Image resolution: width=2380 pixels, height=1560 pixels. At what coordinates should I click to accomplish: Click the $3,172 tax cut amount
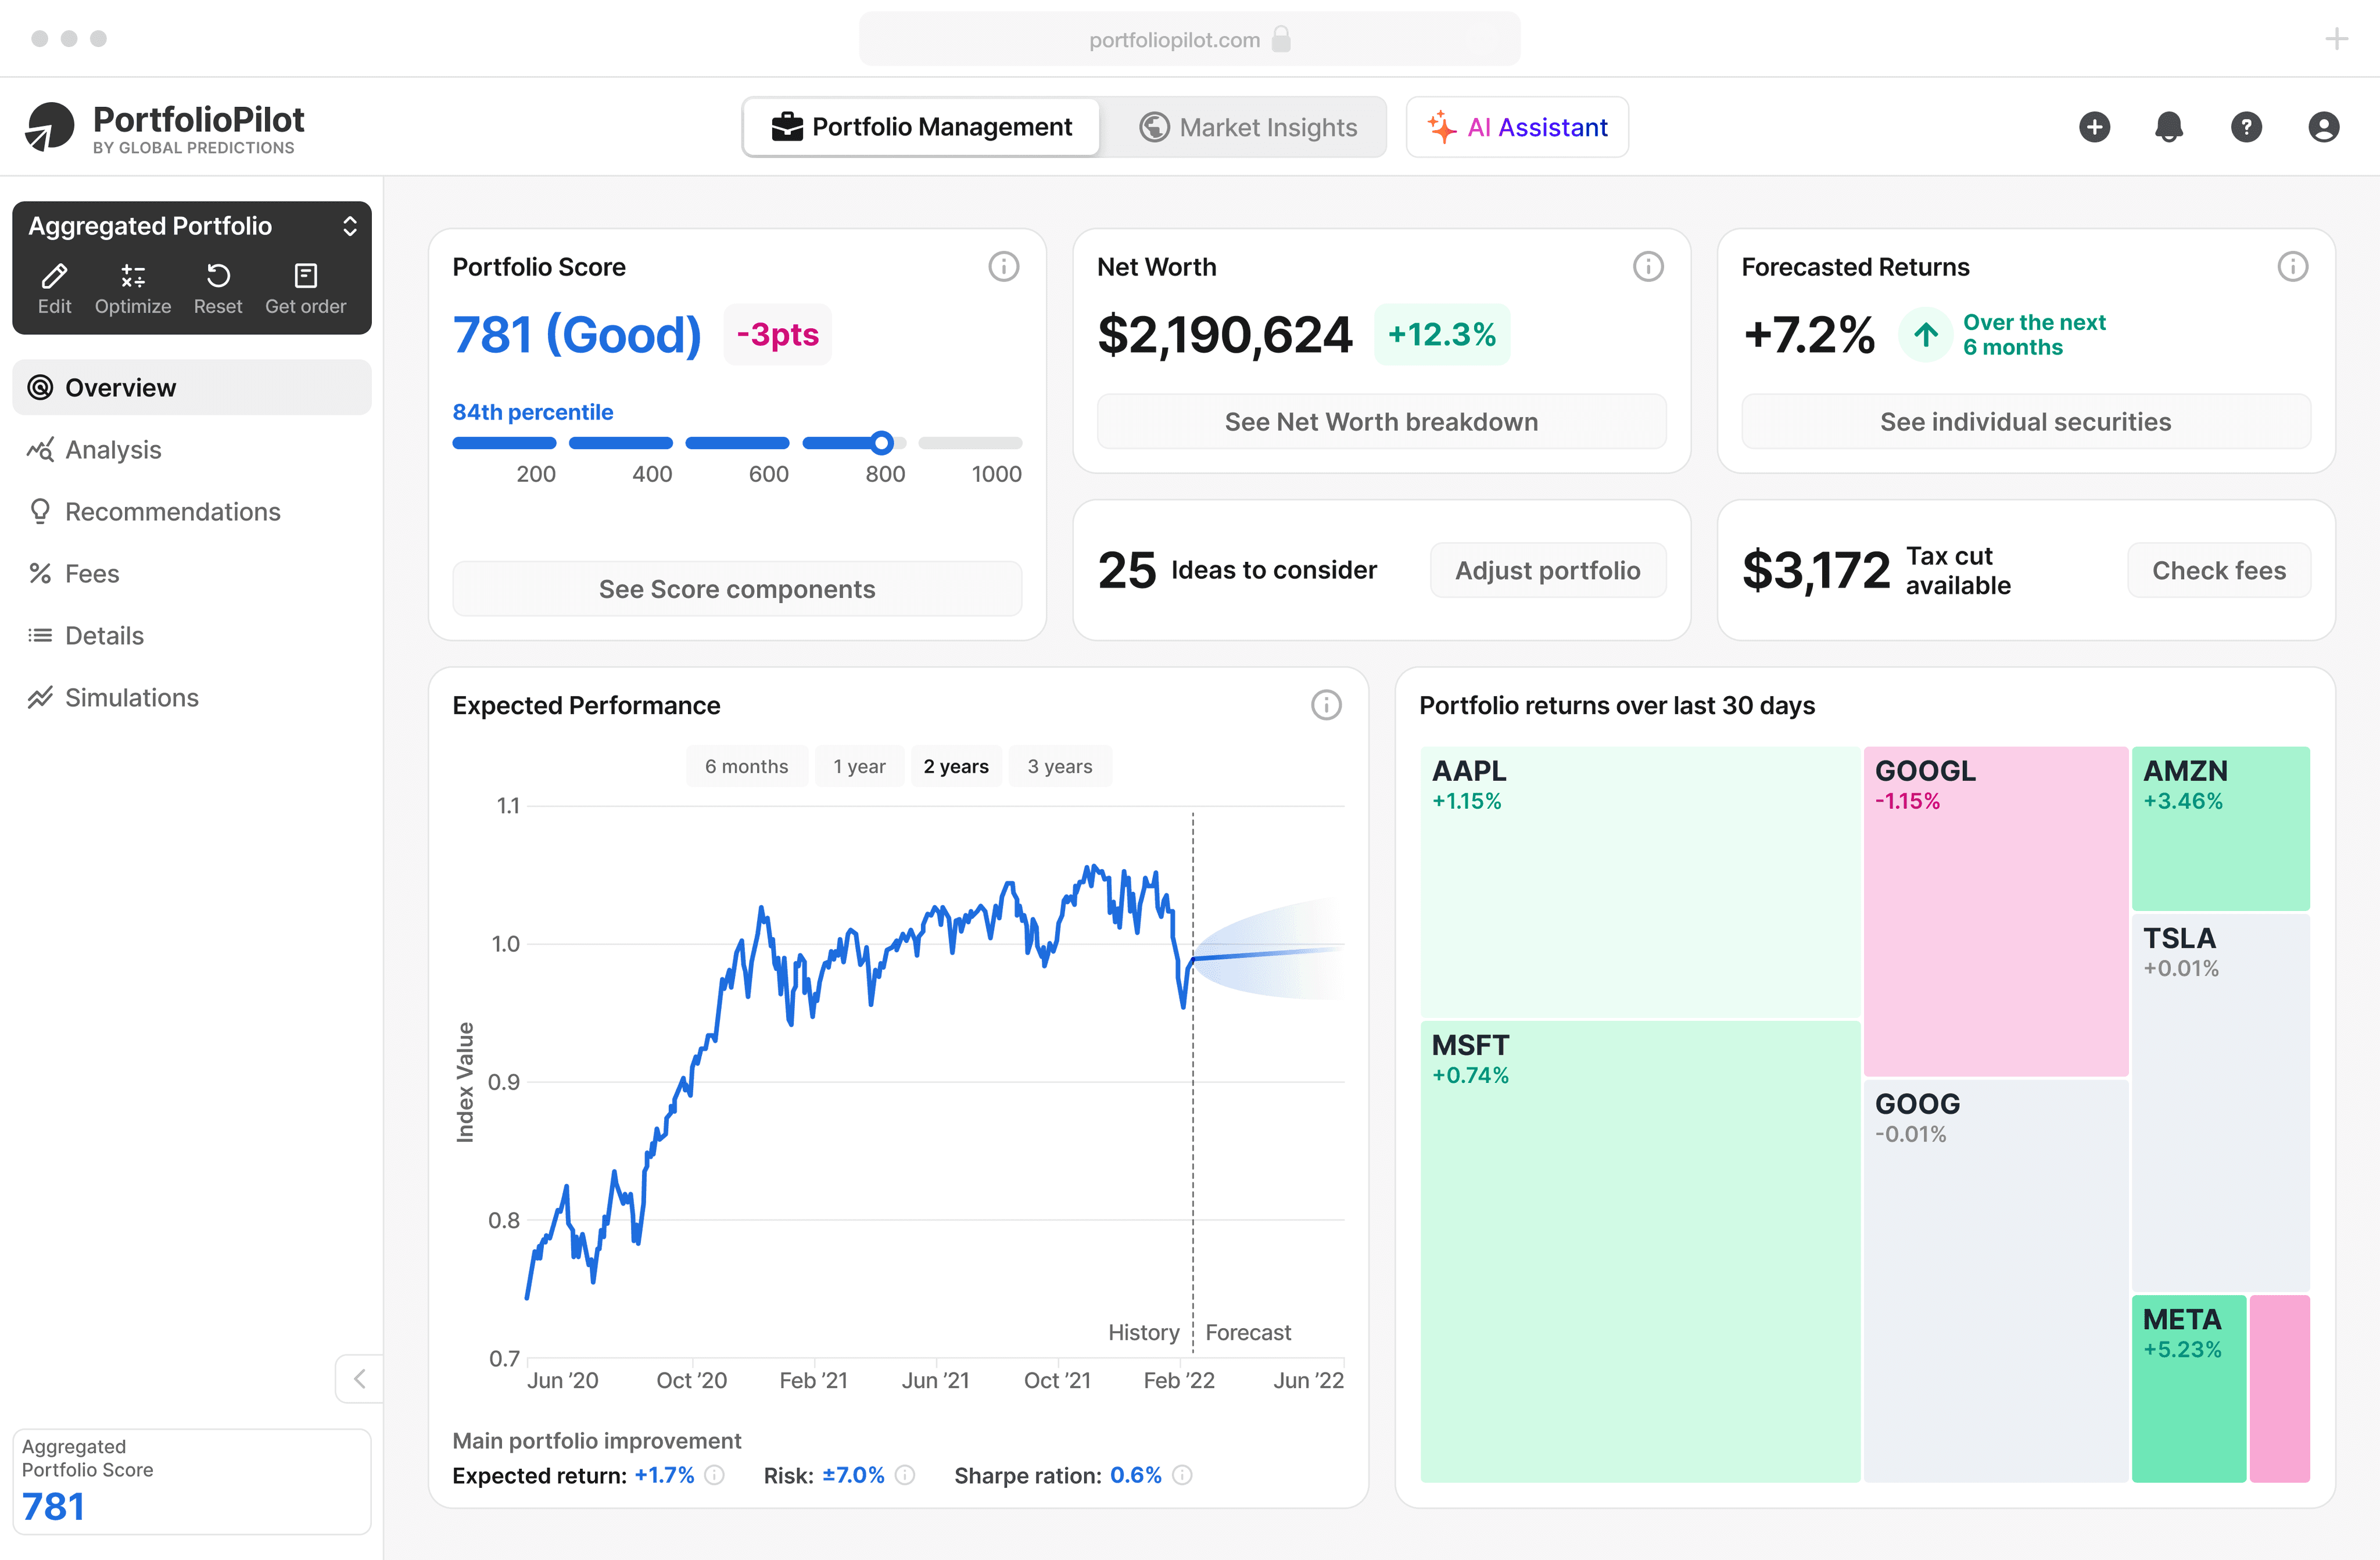[x=1816, y=570]
